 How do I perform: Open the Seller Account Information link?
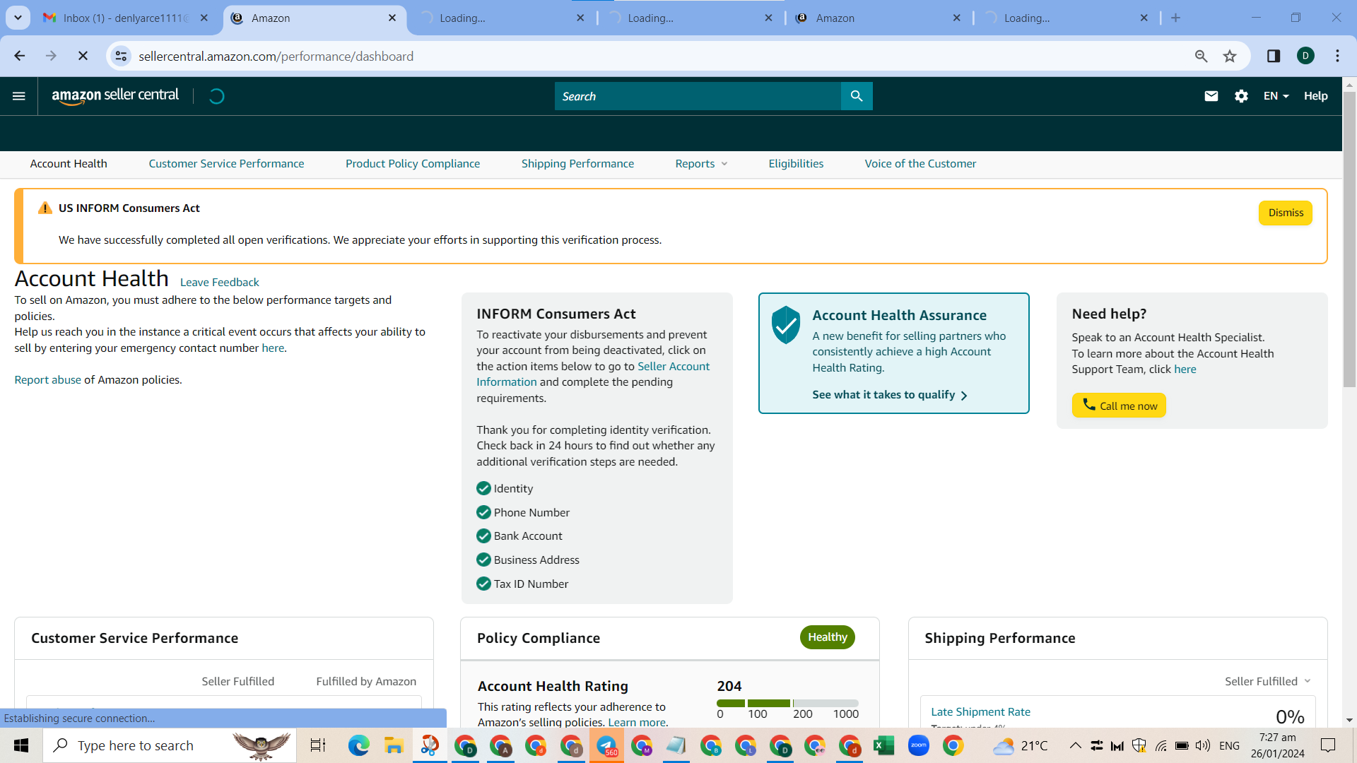tap(593, 374)
